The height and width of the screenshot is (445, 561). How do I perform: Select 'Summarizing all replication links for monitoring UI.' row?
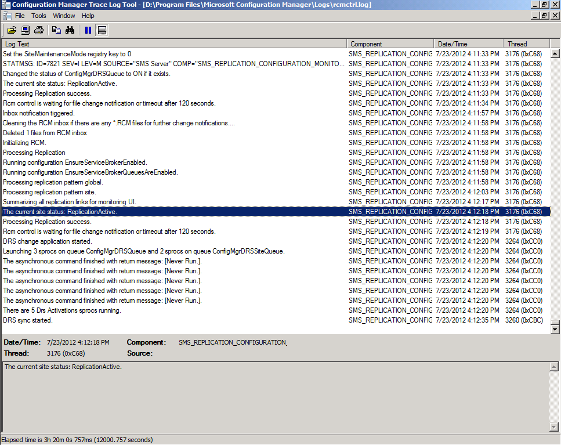coord(276,202)
